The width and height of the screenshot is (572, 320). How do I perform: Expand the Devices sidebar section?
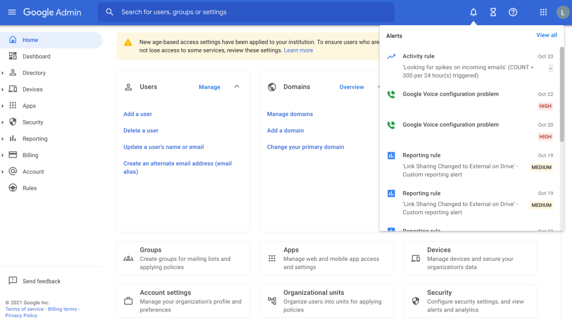(x=3, y=89)
